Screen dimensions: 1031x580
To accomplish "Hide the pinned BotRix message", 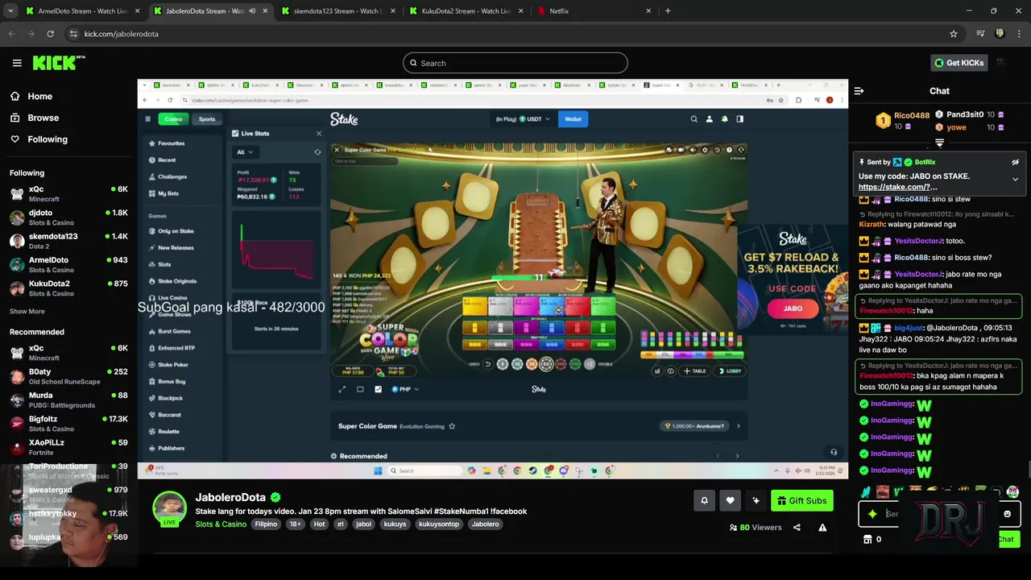I will click(1015, 162).
